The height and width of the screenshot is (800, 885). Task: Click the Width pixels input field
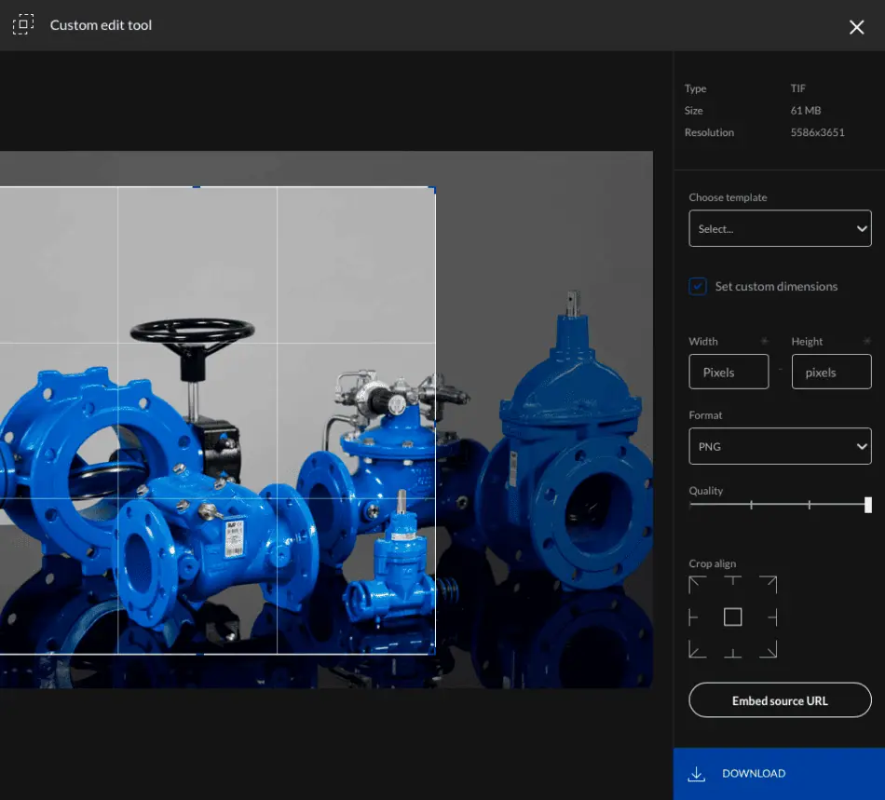point(728,372)
